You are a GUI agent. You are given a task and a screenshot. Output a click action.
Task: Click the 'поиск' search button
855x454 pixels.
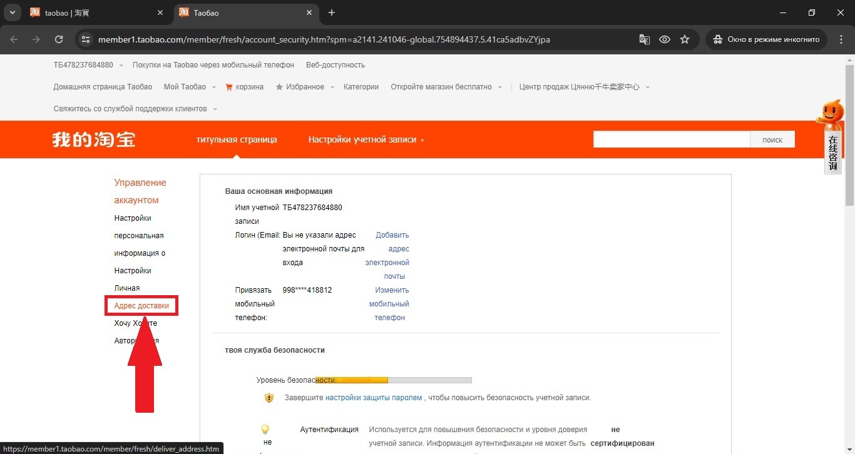tap(772, 139)
